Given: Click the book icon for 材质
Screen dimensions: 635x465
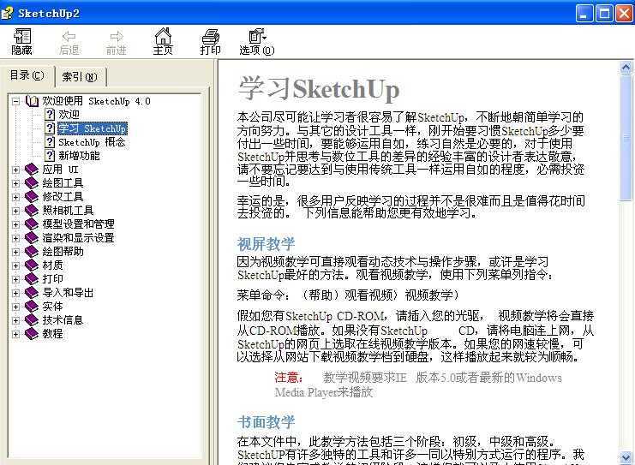Looking at the screenshot, I should pyautogui.click(x=32, y=265).
